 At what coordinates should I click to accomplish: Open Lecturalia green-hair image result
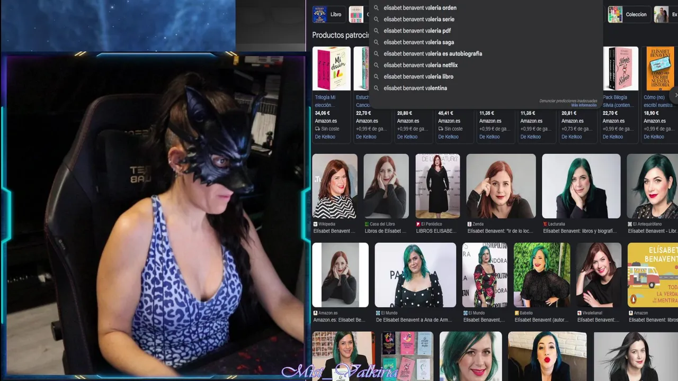coord(581,186)
